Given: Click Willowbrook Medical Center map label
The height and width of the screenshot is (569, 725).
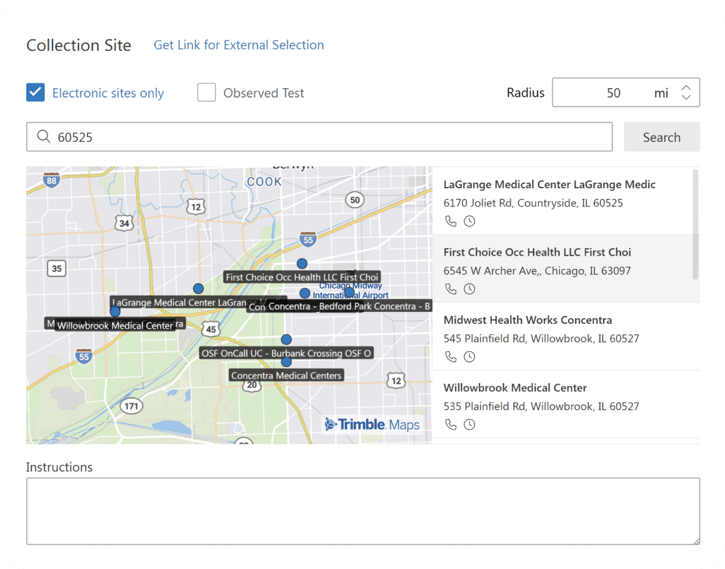Looking at the screenshot, I should [x=115, y=325].
